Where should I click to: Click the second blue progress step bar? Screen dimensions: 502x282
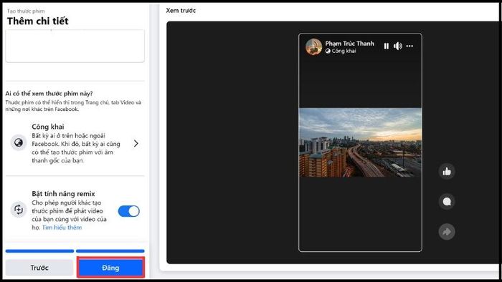pos(110,251)
